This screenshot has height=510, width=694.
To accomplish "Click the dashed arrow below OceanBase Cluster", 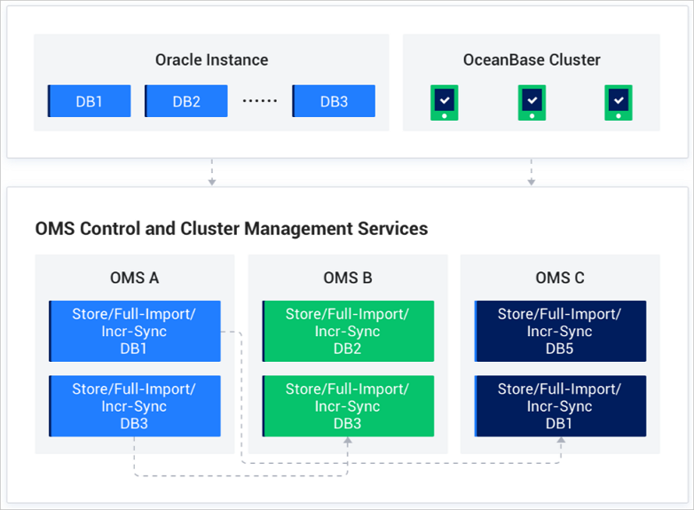I will pyautogui.click(x=531, y=172).
